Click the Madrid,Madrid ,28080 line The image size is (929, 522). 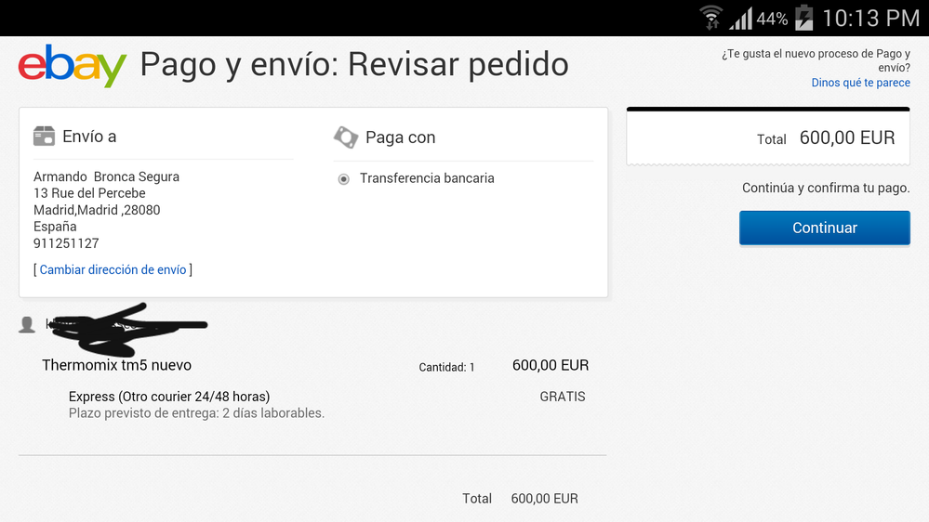(x=97, y=210)
